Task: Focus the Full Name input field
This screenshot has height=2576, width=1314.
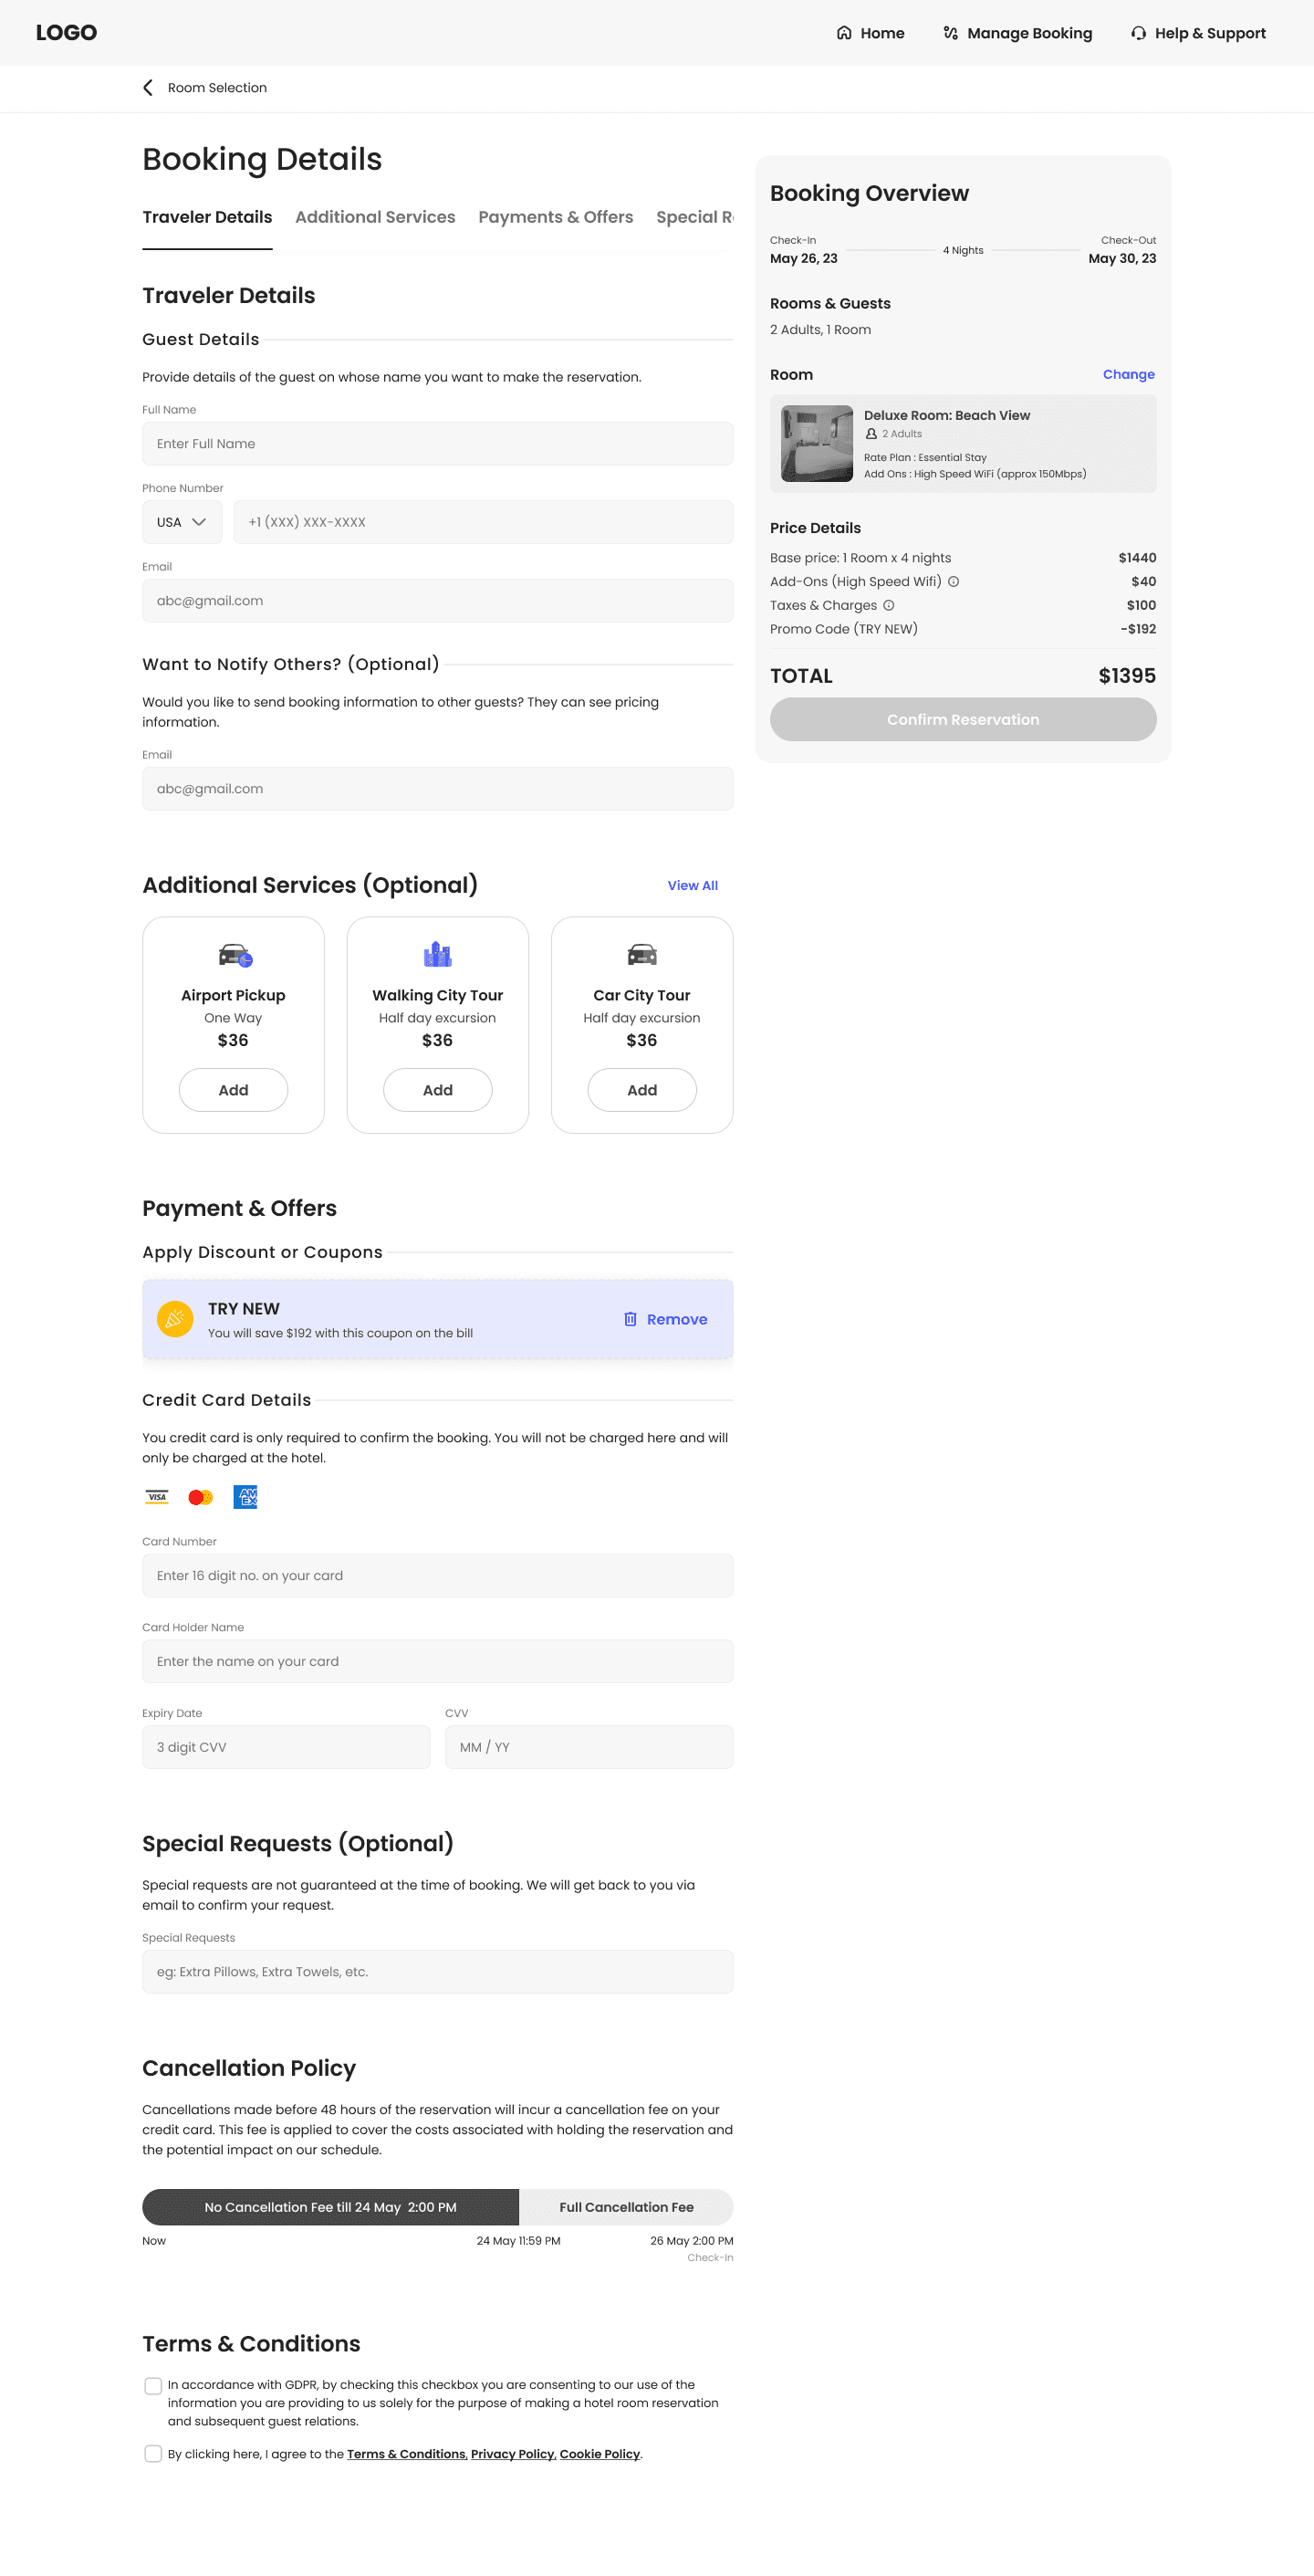Action: tap(437, 444)
